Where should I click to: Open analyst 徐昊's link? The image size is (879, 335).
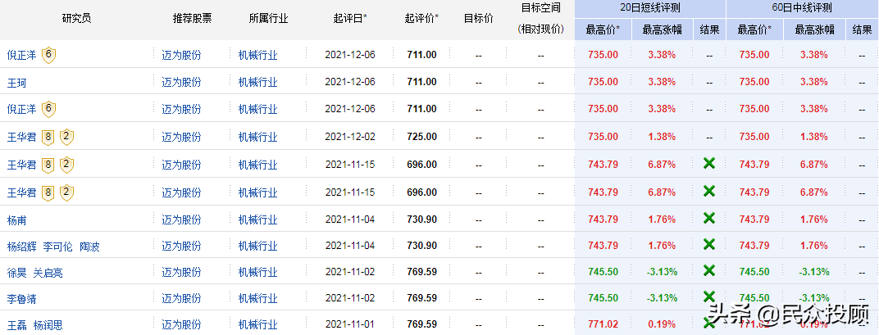pos(17,273)
